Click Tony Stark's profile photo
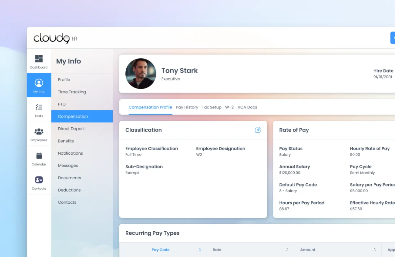This screenshot has height=257, width=395. (x=141, y=74)
